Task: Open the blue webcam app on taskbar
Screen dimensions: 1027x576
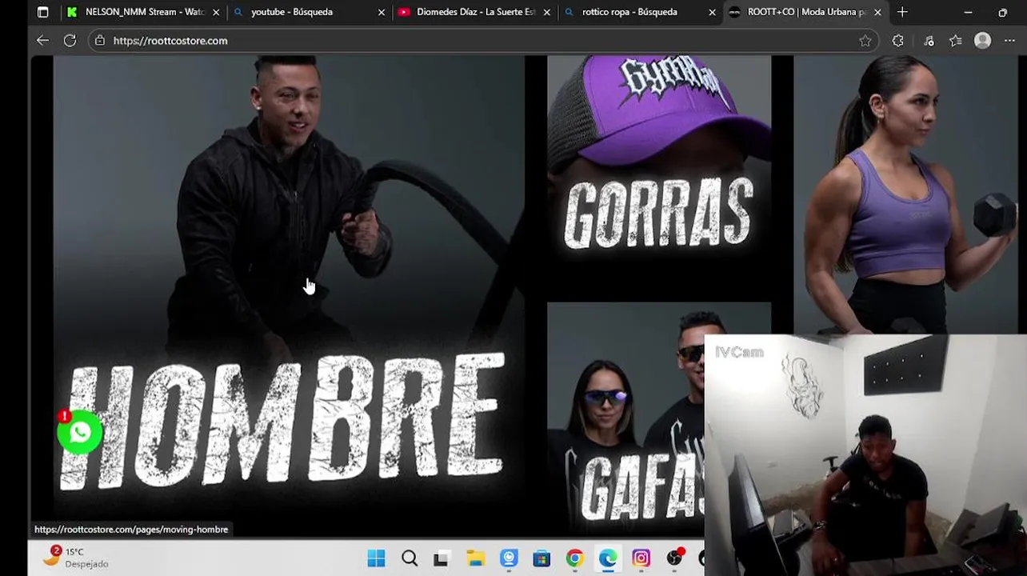Action: tap(509, 558)
